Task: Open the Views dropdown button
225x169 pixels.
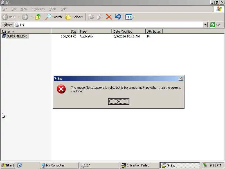Action: coord(130,17)
